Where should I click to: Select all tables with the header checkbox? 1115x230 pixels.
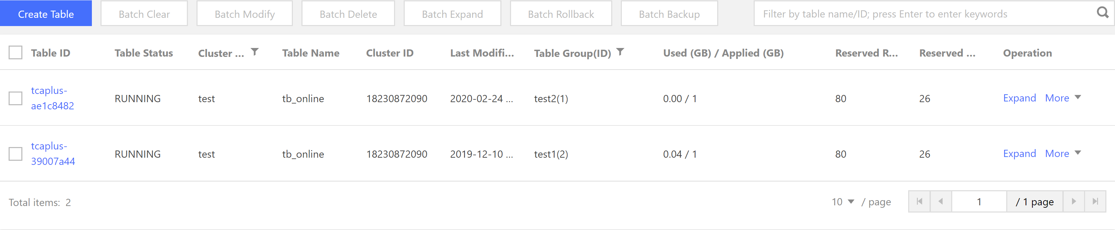coord(15,53)
